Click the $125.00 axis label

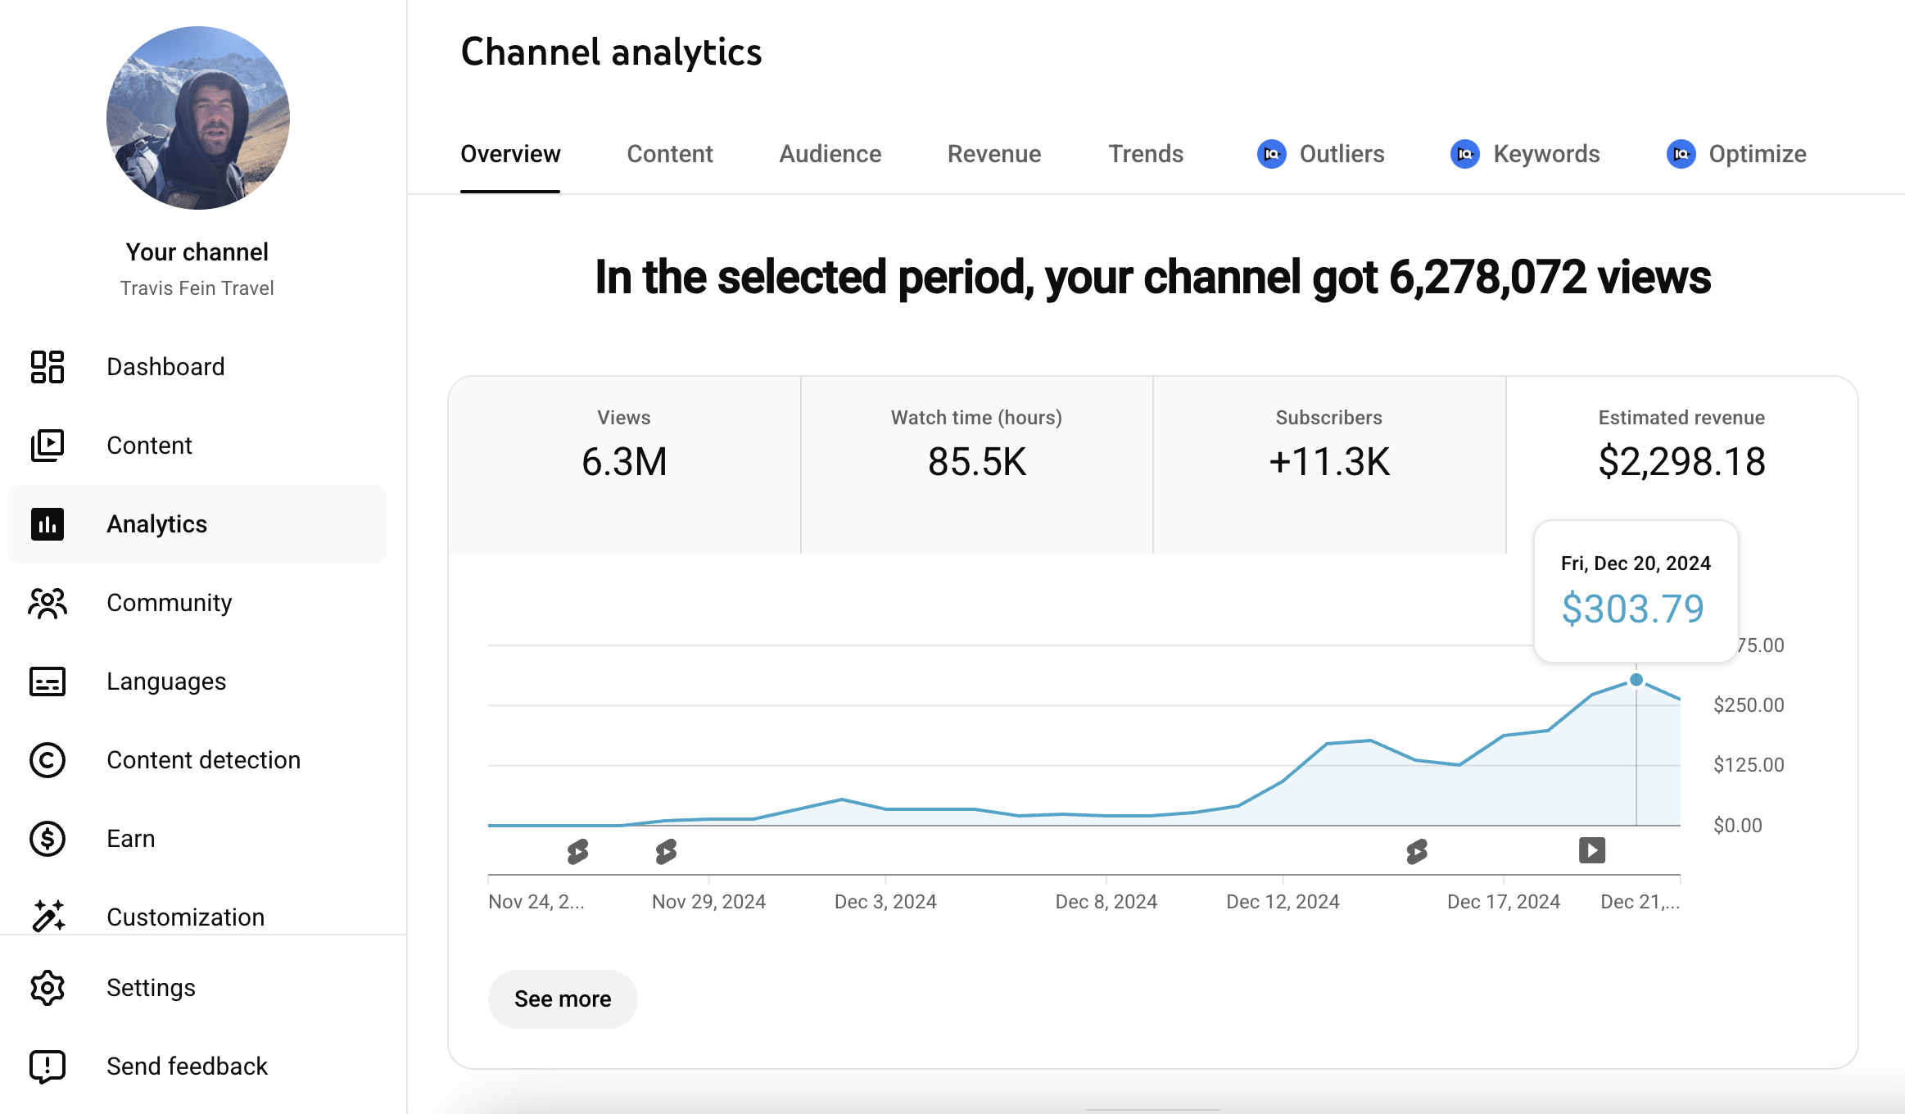(1749, 765)
